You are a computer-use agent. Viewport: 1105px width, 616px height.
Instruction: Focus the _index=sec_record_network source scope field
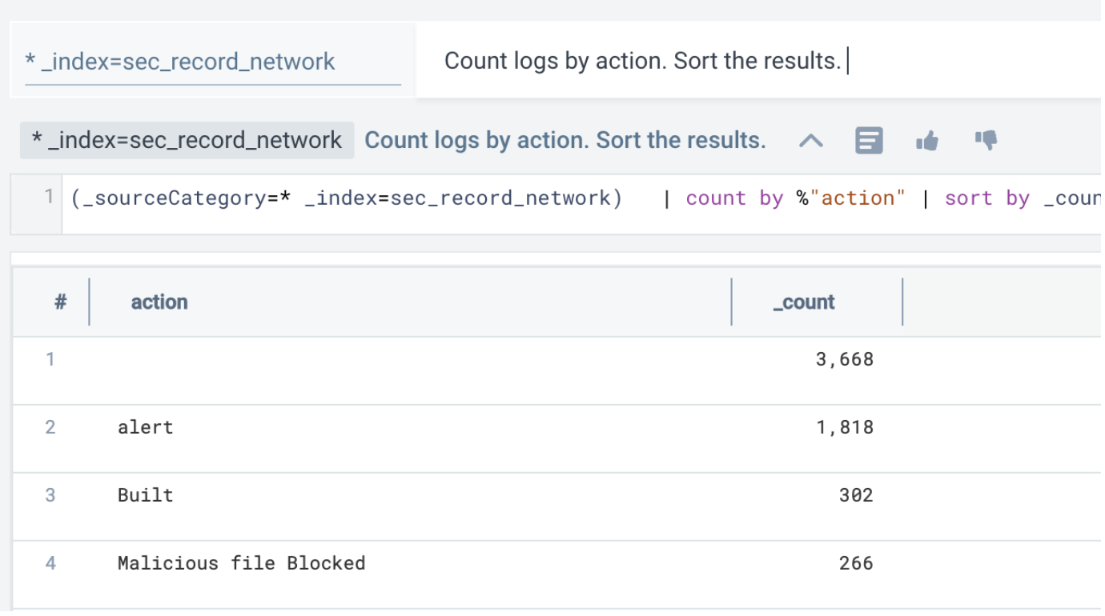tap(212, 62)
